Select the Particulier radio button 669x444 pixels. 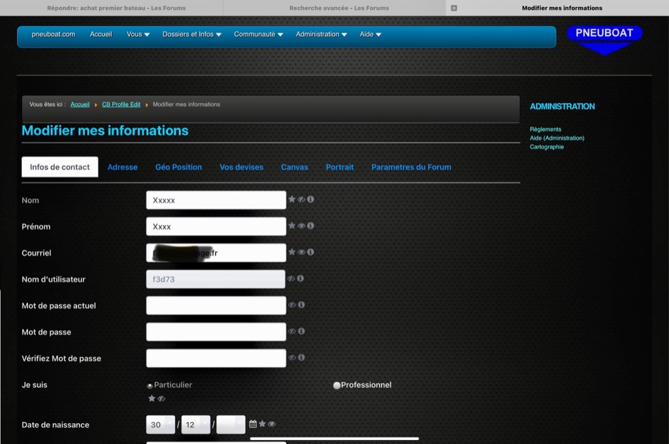pyautogui.click(x=150, y=386)
